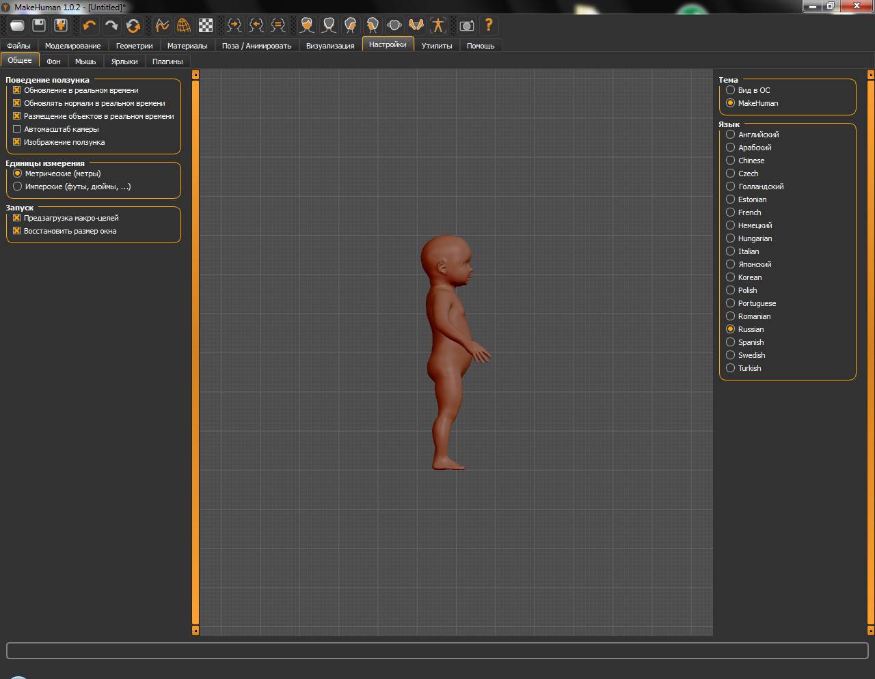Toggle the symmetry mode (equals) icon
Viewport: 875px width, 679px height.
point(278,25)
